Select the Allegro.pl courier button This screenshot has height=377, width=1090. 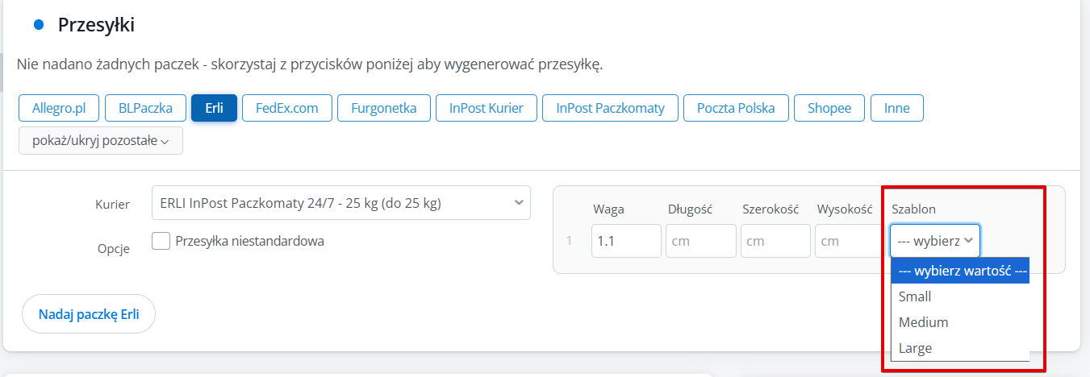pyautogui.click(x=58, y=108)
